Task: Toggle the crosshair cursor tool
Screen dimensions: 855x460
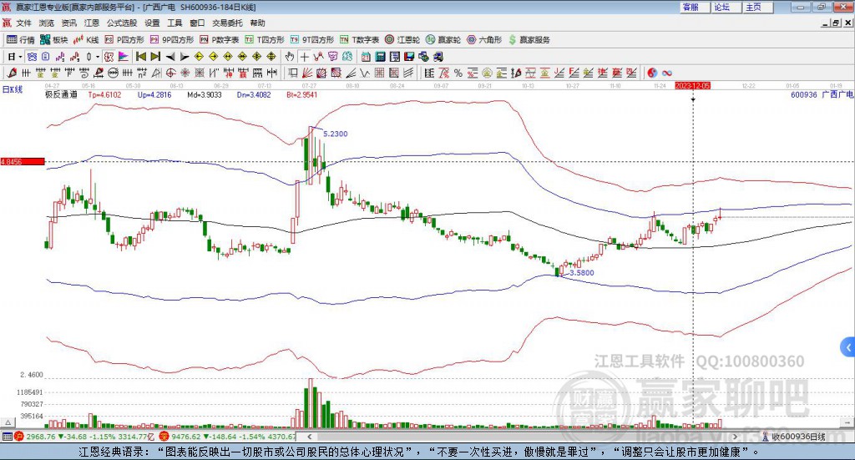Action: coord(304,57)
